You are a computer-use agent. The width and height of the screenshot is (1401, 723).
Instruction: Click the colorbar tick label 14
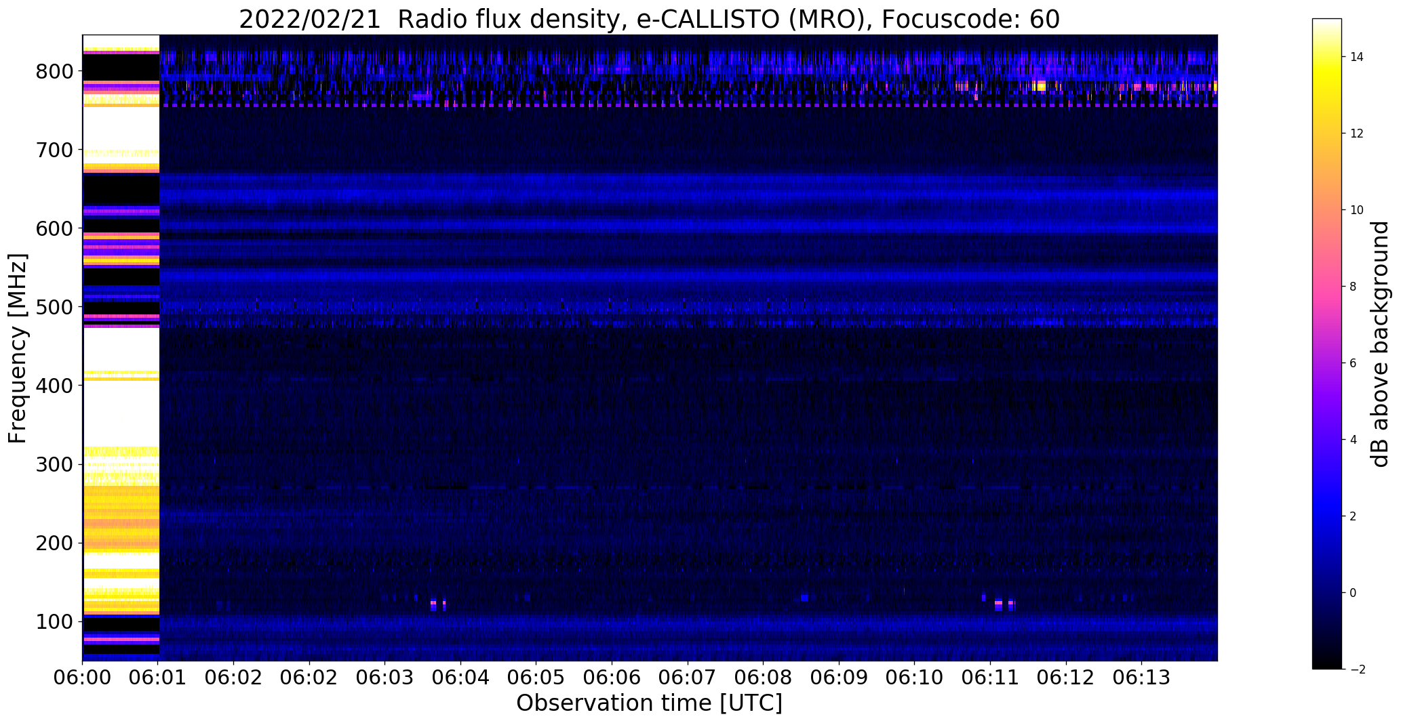coord(1357,57)
